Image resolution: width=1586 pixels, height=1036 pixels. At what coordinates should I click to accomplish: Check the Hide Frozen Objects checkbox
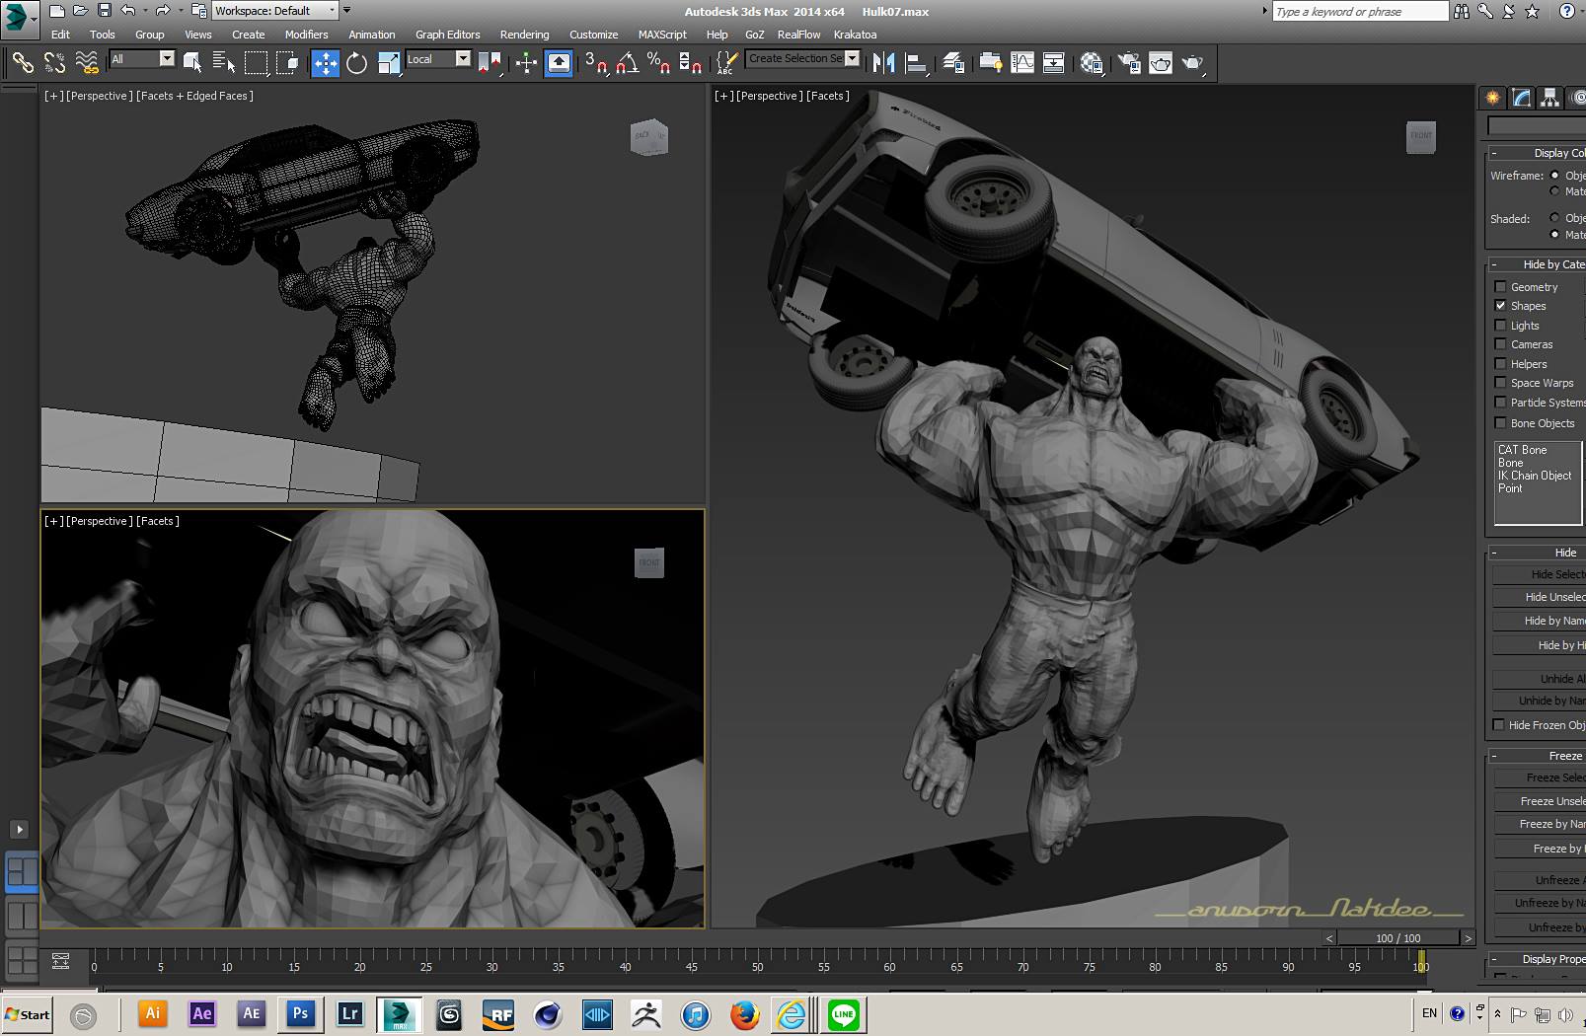point(1499,725)
